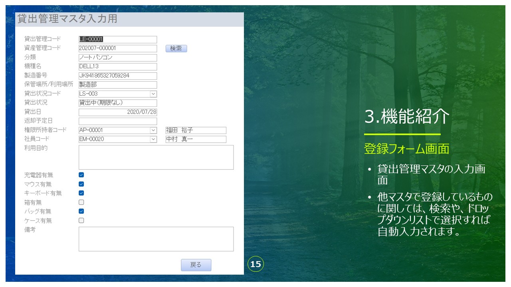The image size is (511, 287).
Task: Uncheck the 充電器有無 checkbox
Action: pyautogui.click(x=81, y=175)
